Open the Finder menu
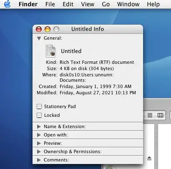The height and width of the screenshot is (169, 171). pyautogui.click(x=28, y=4)
